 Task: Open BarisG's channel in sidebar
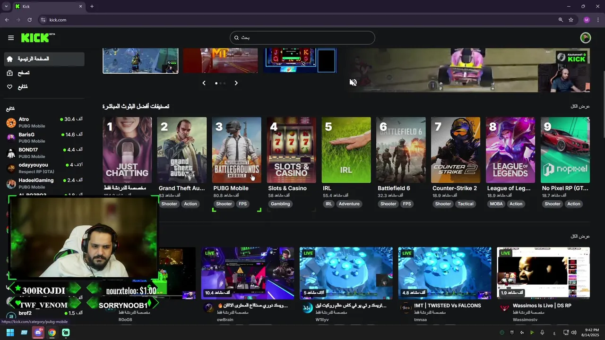[44, 137]
